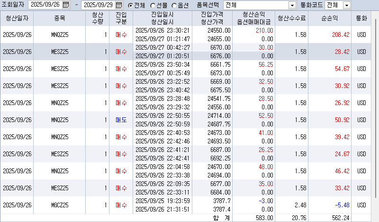The height and width of the screenshot is (222, 379).
Task: Click the 순손익 column header
Action: click(x=330, y=18)
